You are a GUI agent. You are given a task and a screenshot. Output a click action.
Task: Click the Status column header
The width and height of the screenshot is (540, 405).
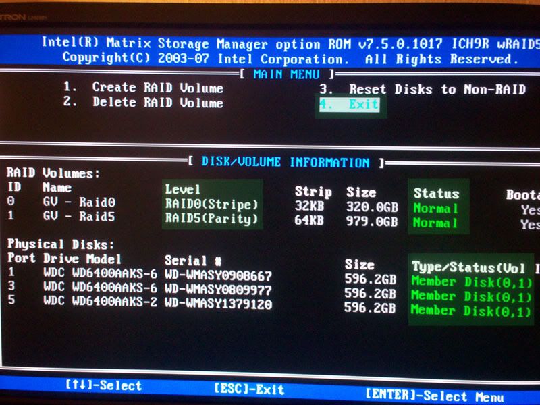point(436,193)
